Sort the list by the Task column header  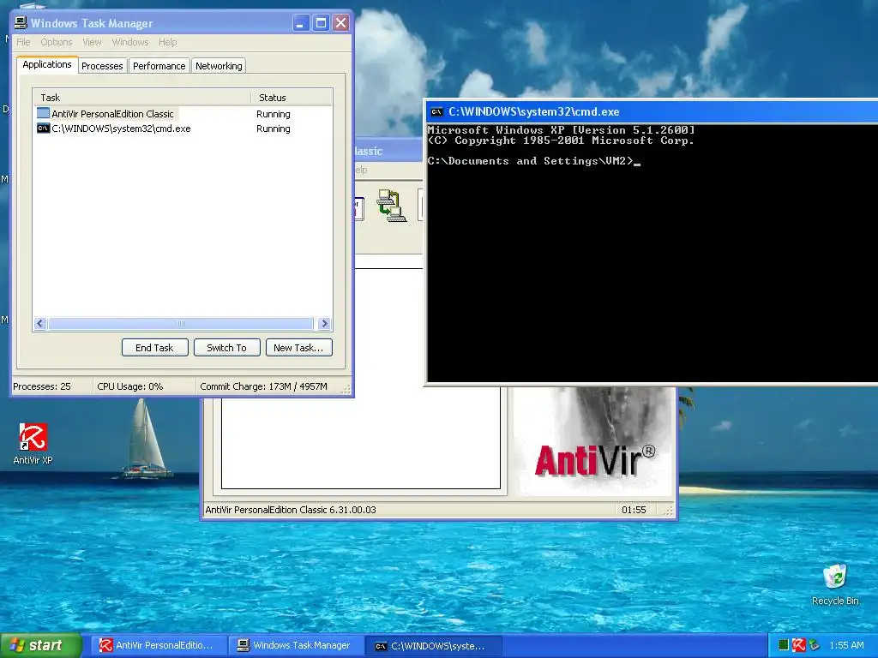pyautogui.click(x=142, y=98)
